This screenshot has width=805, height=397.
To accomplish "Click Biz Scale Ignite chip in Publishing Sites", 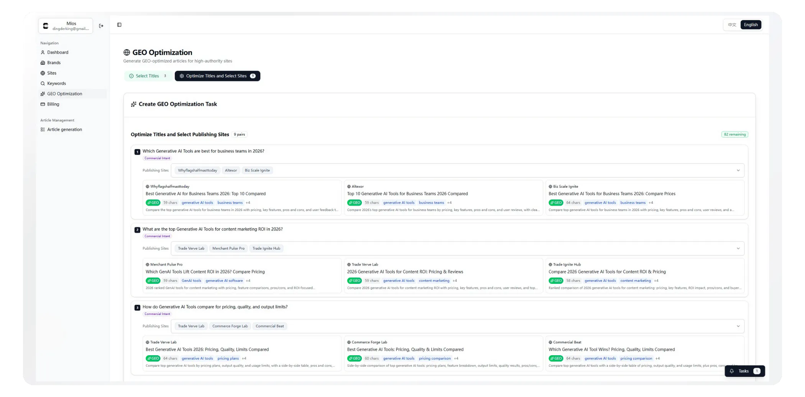I will [x=257, y=171].
